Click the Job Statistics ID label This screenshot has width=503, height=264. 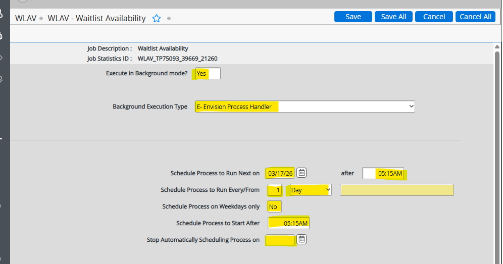(x=110, y=59)
